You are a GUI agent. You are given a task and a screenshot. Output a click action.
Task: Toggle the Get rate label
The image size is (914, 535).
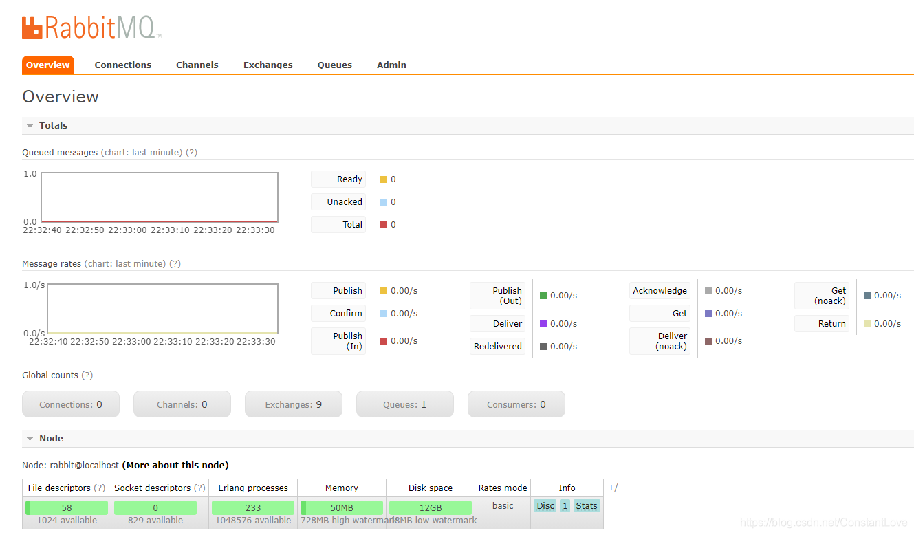pyautogui.click(x=660, y=314)
